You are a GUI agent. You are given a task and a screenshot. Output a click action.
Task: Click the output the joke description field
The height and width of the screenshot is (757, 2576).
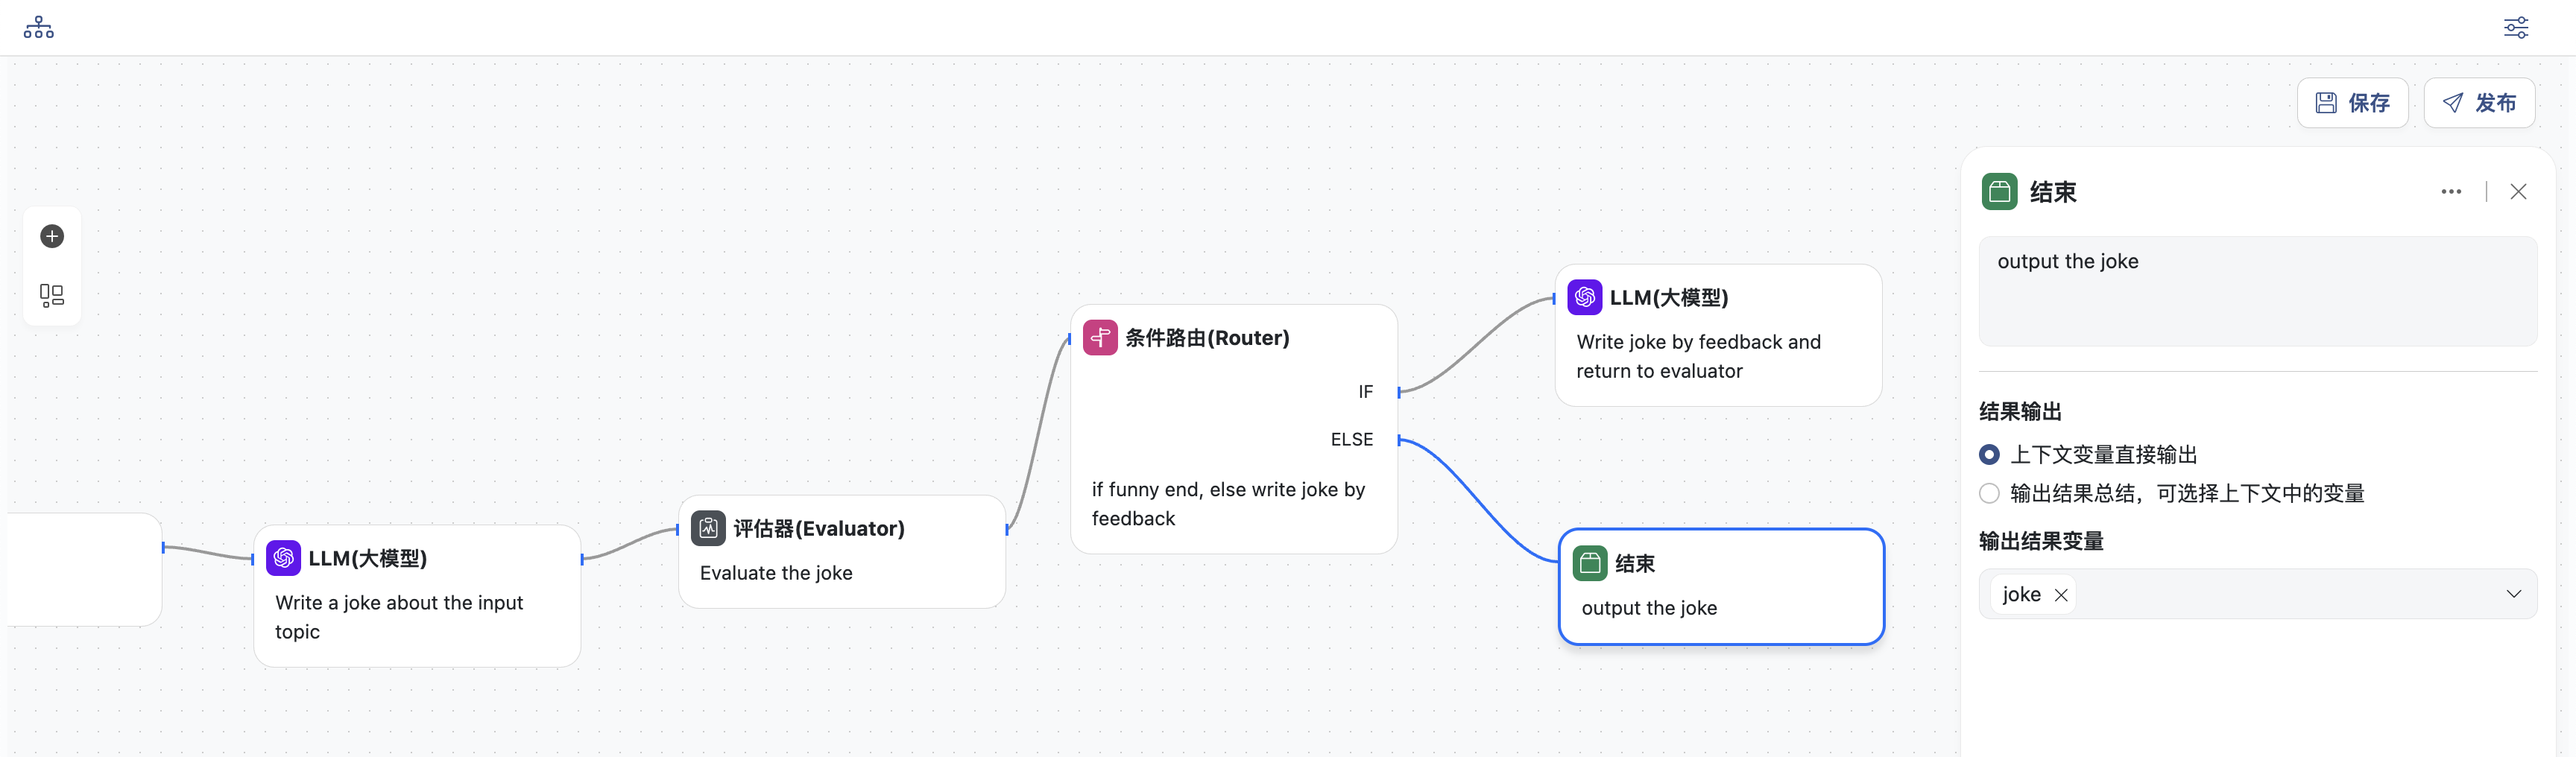coord(2257,291)
